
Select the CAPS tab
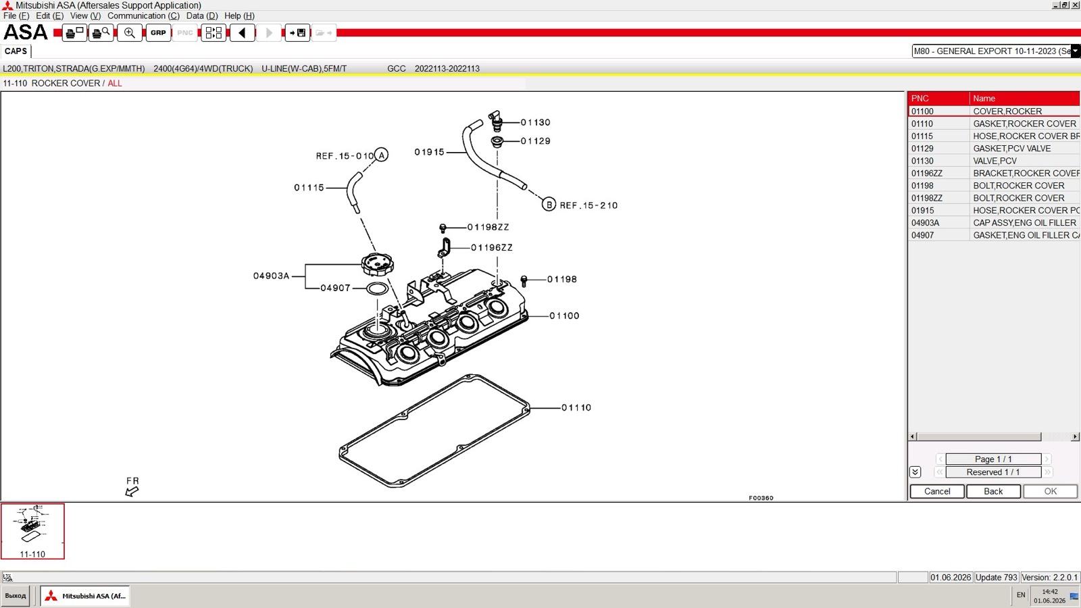(16, 51)
